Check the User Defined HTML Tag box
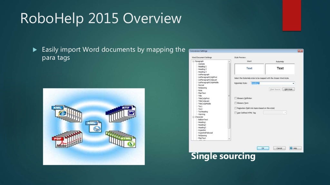Screen dimensions: 330x185 (x=236, y=113)
